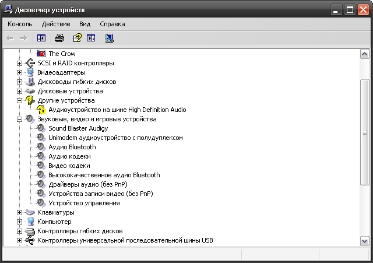Select the unknown High Definition Audio device
The image size is (373, 263).
117,110
